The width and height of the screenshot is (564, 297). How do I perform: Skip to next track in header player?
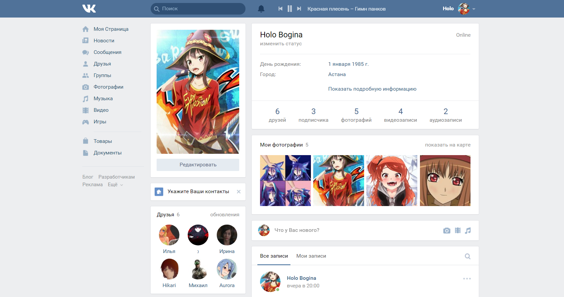pyautogui.click(x=299, y=9)
